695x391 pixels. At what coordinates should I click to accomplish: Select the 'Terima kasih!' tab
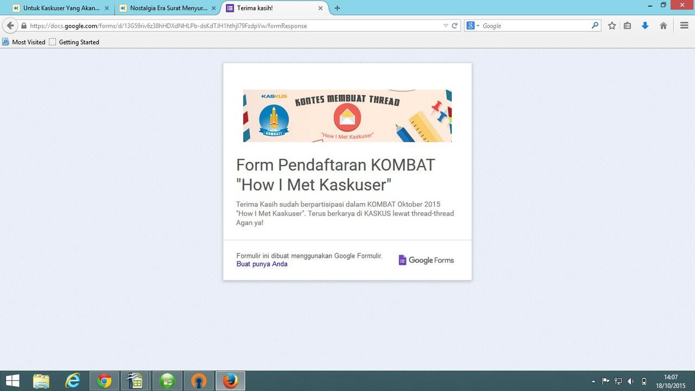click(275, 8)
